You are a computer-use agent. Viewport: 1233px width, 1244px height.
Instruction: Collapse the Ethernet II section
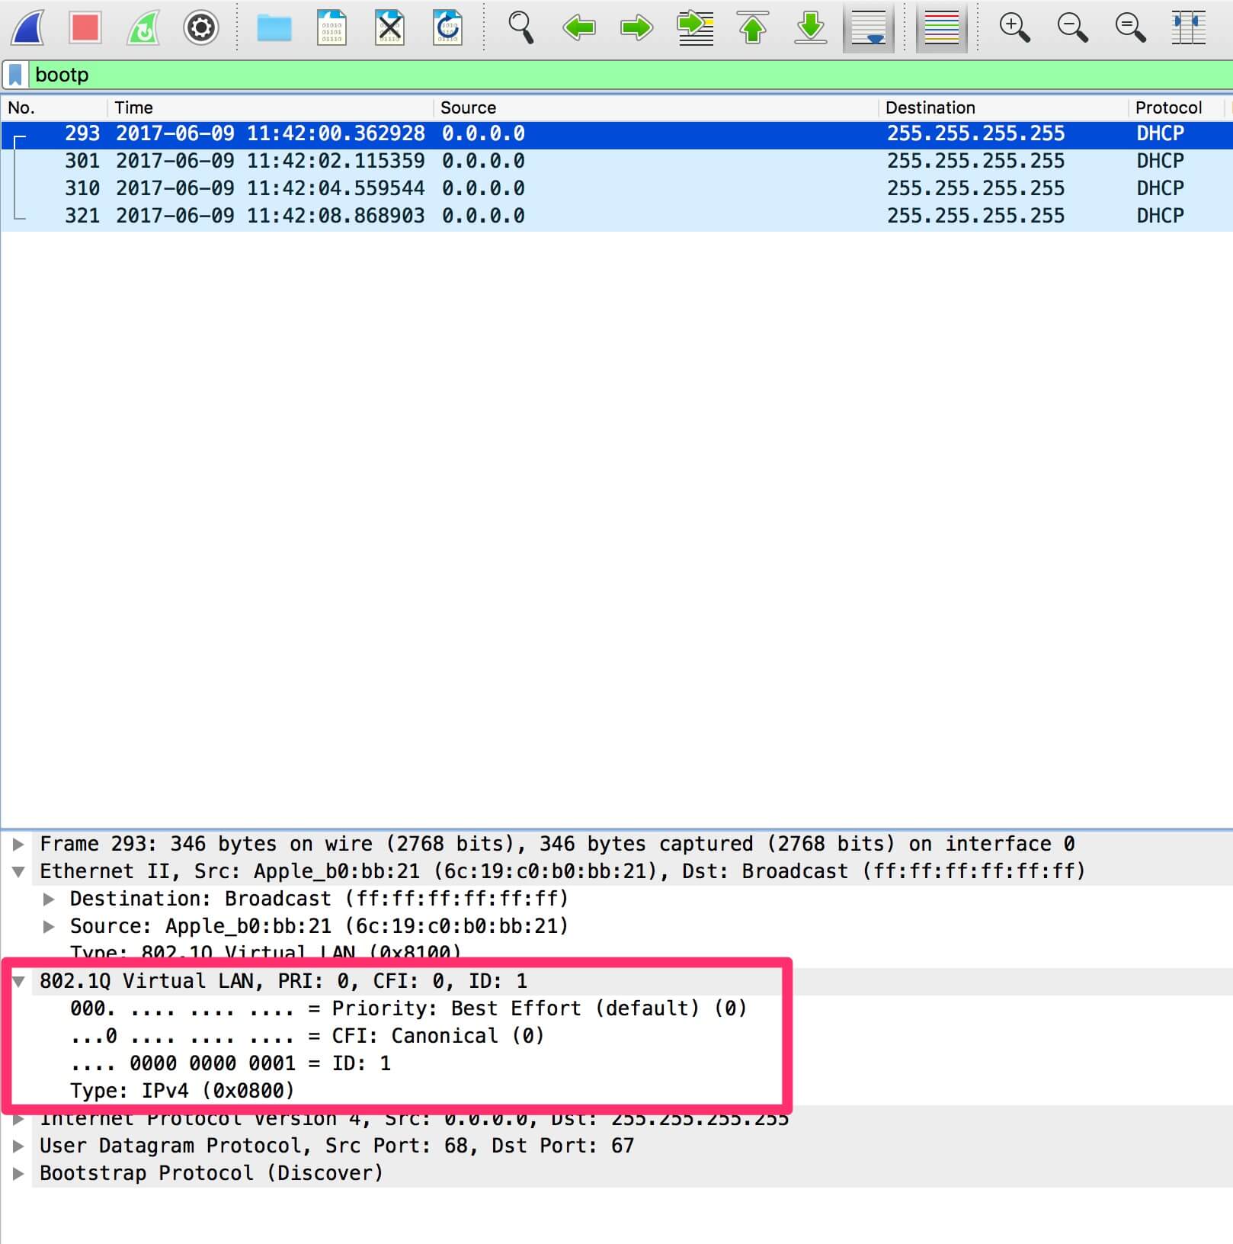point(18,871)
